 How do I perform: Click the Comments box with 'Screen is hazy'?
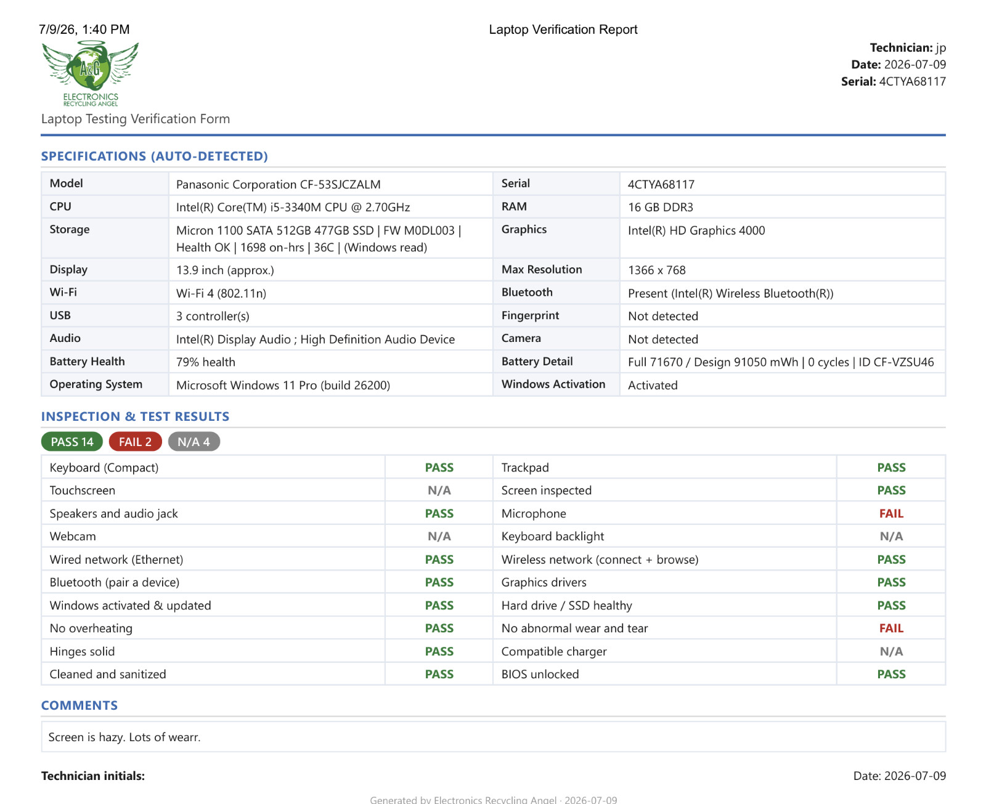point(493,737)
